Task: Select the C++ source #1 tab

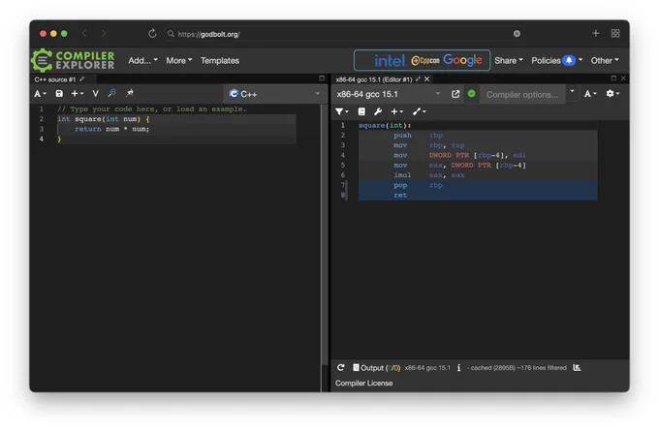Action: 54,79
